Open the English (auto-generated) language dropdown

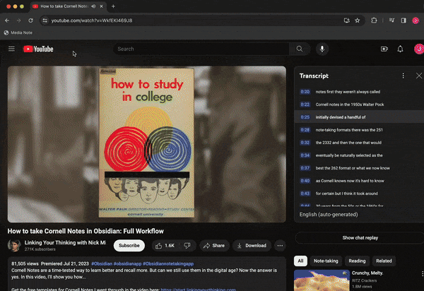[329, 215]
